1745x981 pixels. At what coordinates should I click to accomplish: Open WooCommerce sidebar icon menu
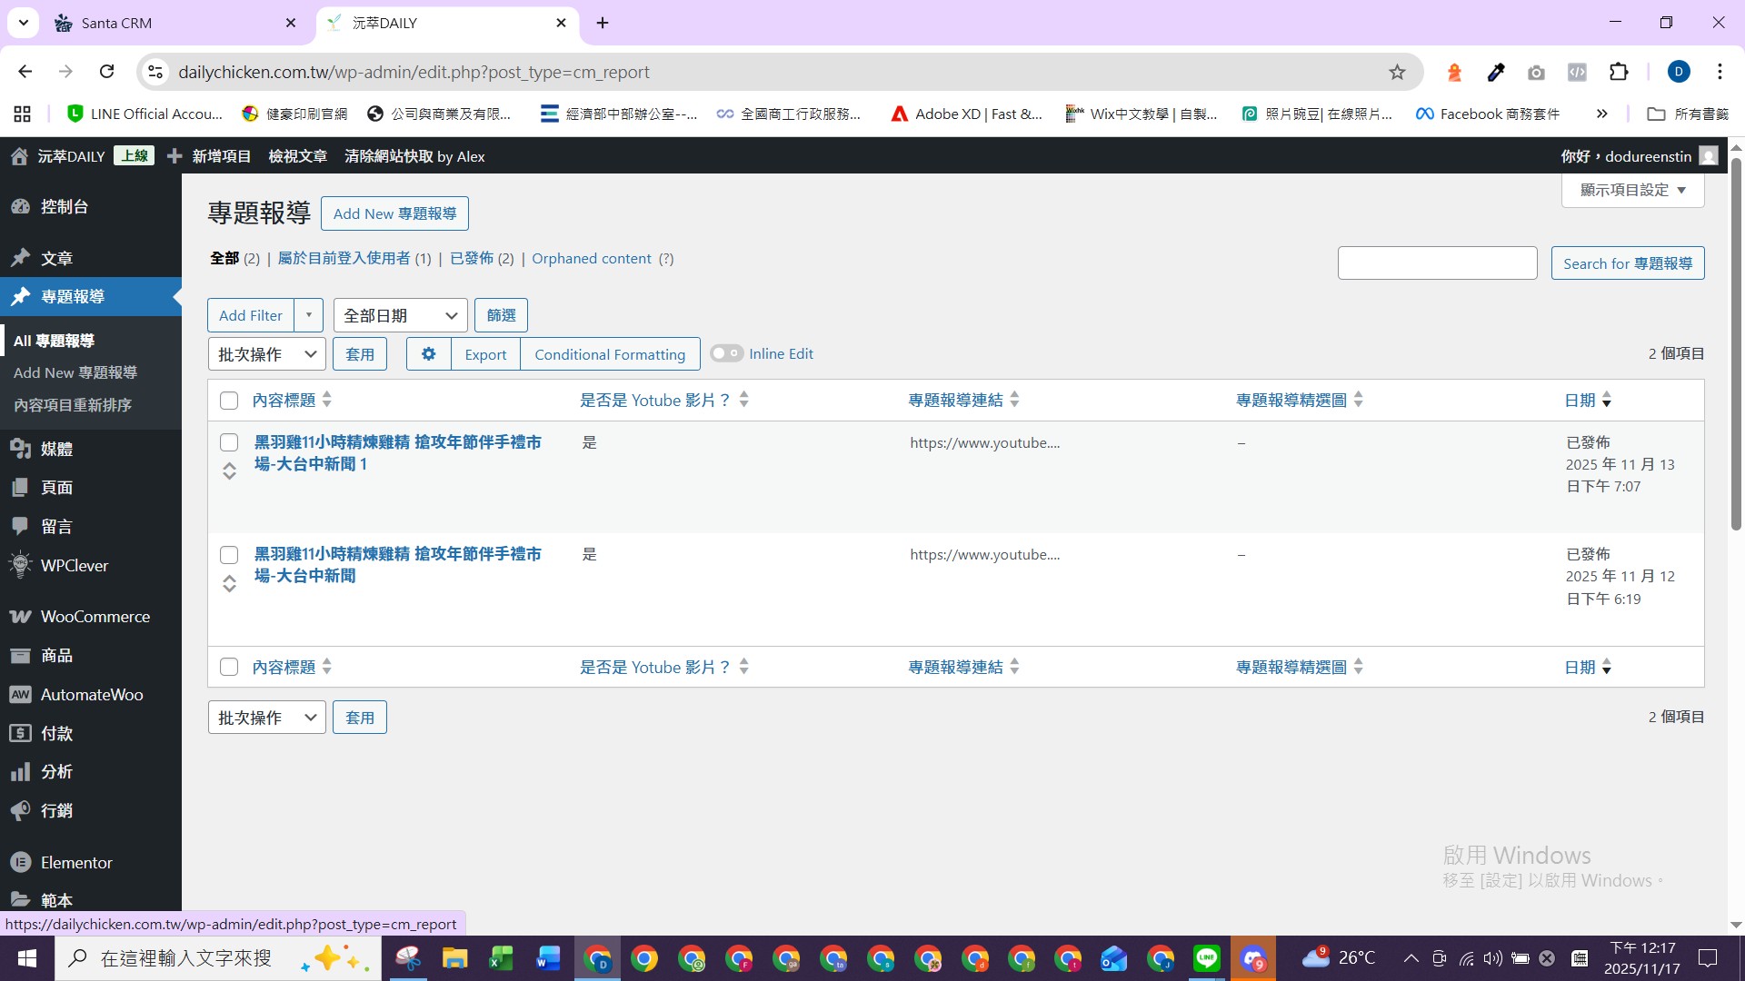click(x=20, y=617)
